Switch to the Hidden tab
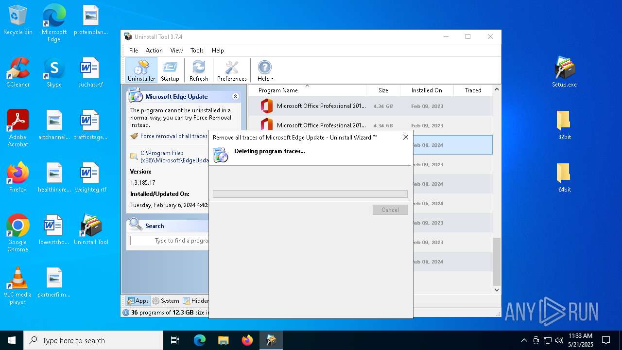This screenshot has height=350, width=622. click(x=195, y=301)
